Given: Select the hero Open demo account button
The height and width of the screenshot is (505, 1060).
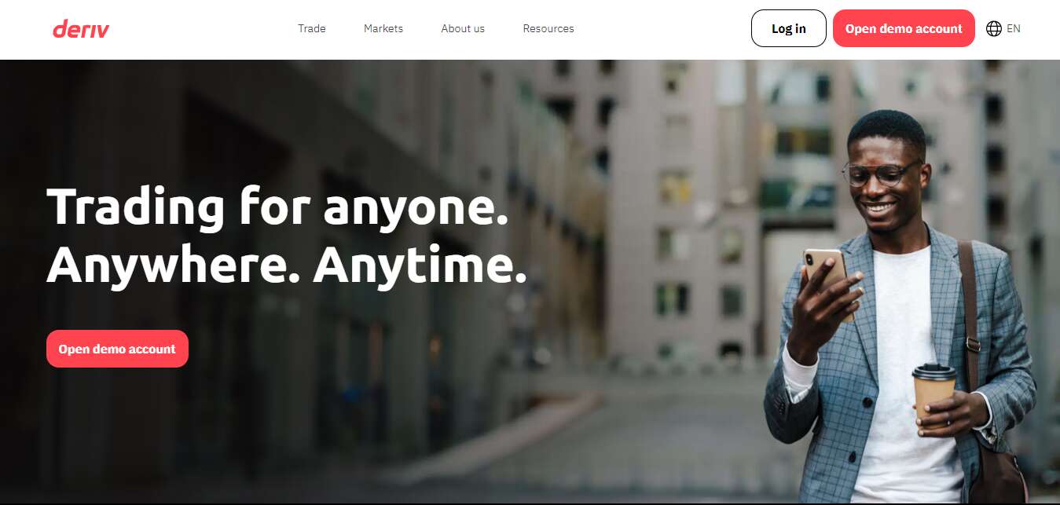Looking at the screenshot, I should (x=117, y=349).
